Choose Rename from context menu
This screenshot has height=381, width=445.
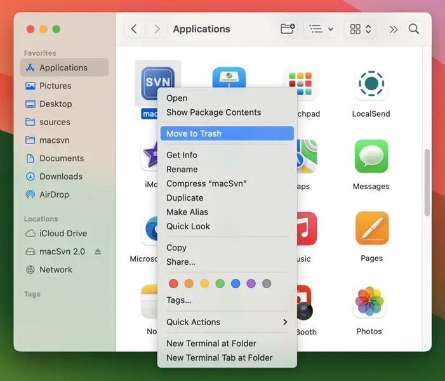pos(227,169)
